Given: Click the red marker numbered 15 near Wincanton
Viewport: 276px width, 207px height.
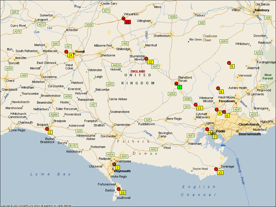Looking at the screenshot, I should point(127,22).
